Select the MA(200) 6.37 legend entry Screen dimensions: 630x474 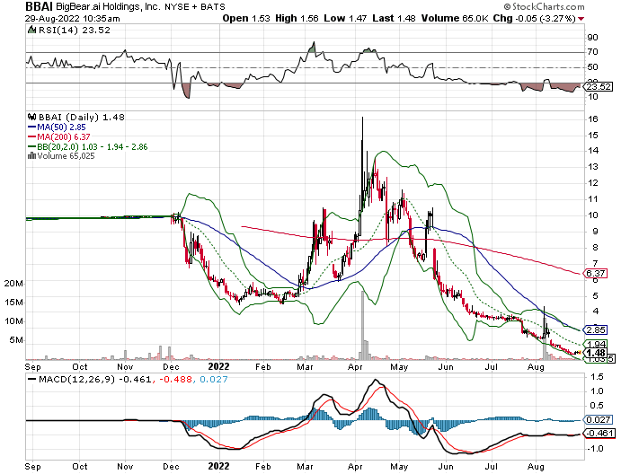click(58, 136)
